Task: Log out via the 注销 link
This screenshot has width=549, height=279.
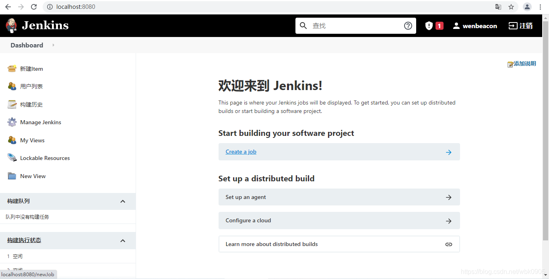Action: coord(526,26)
